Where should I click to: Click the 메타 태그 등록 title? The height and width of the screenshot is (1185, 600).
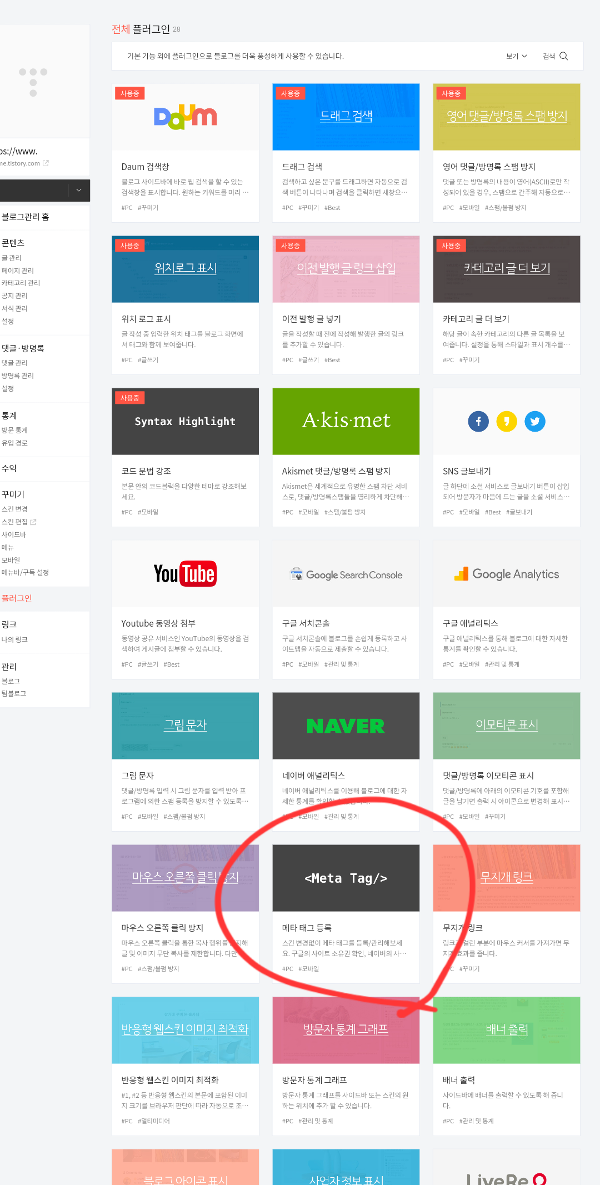click(307, 928)
